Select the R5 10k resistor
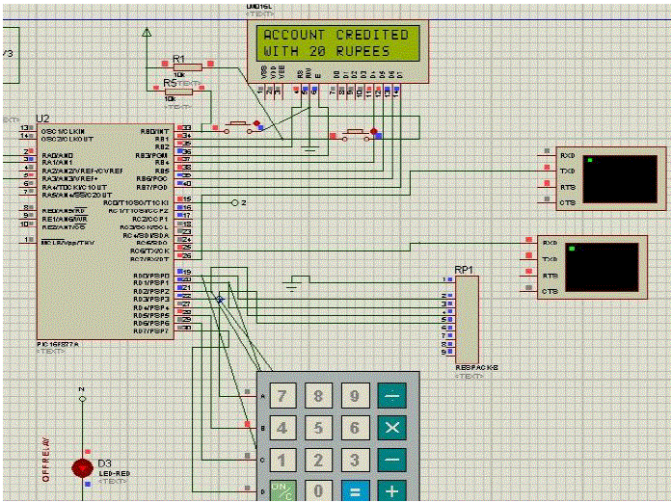The width and height of the screenshot is (671, 502). pyautogui.click(x=179, y=92)
